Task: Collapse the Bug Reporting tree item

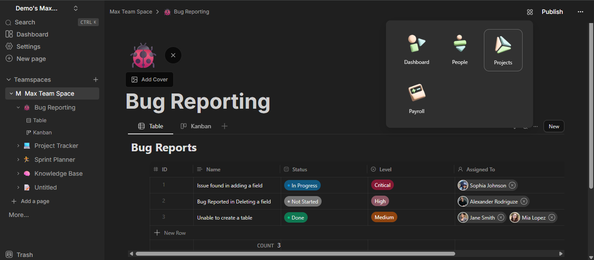Action: tap(18, 107)
